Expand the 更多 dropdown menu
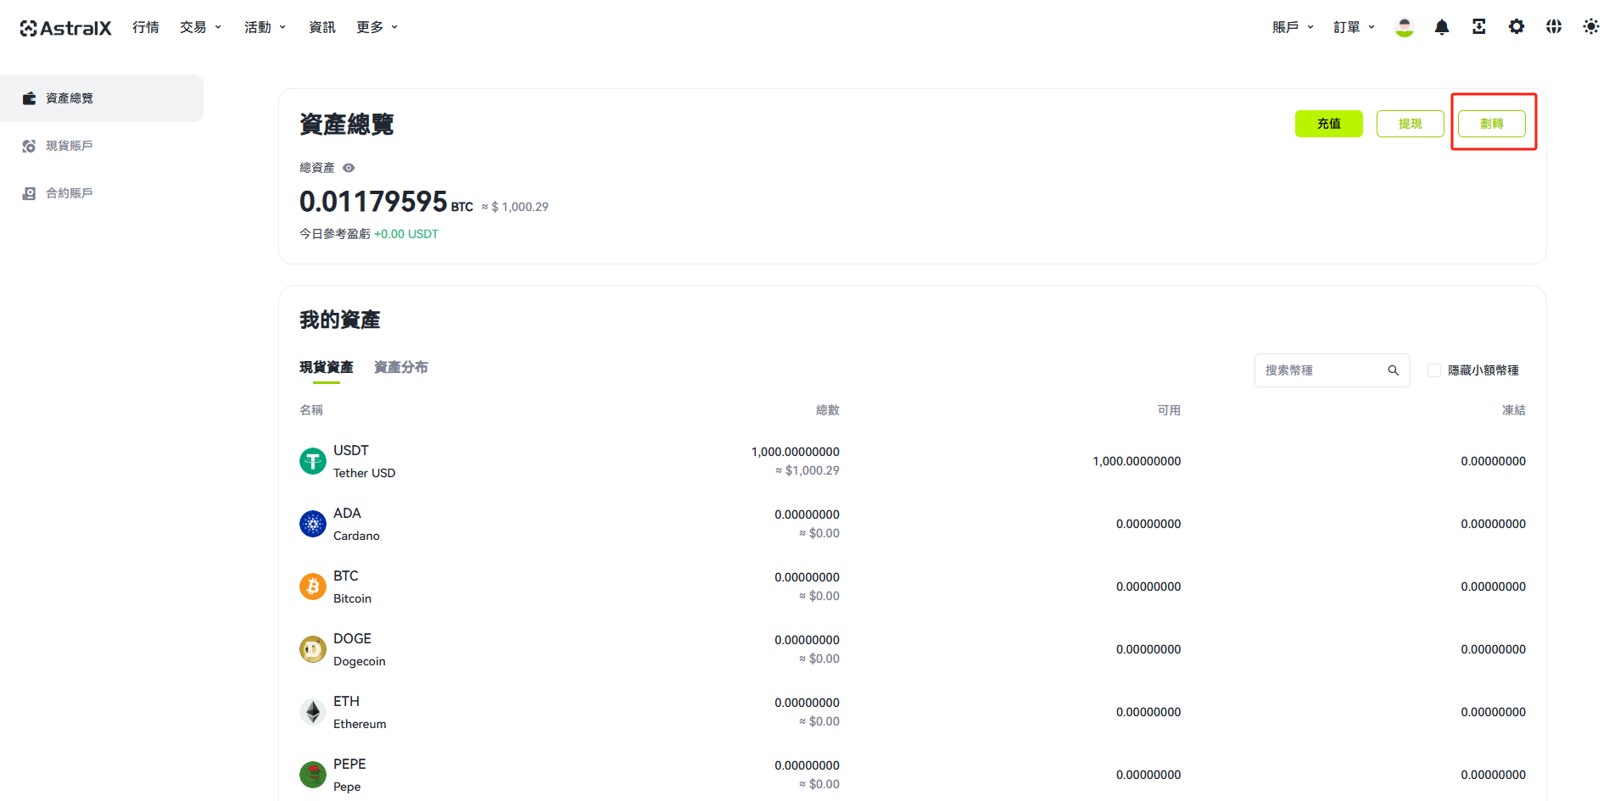This screenshot has height=801, width=1609. 377,27
